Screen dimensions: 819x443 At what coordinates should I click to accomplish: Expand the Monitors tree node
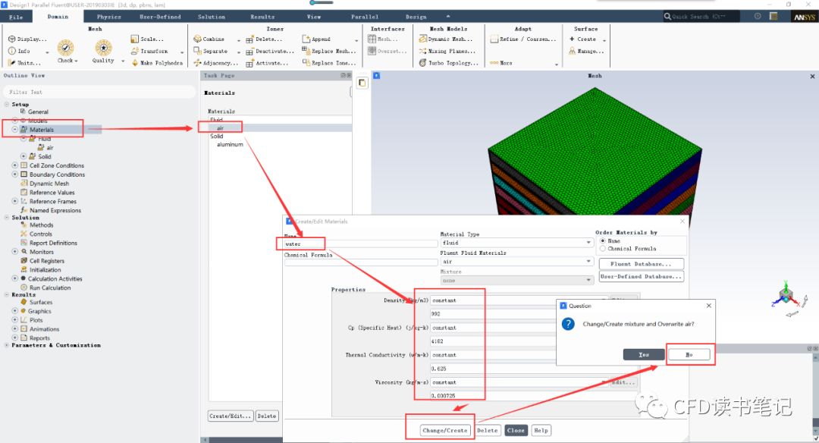coord(14,252)
